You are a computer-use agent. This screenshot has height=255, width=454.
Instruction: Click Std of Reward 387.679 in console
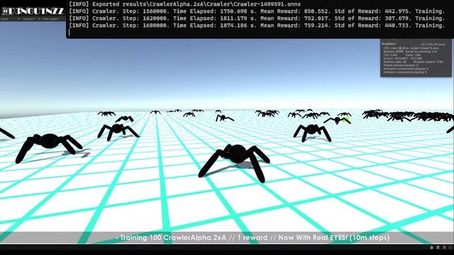[373, 18]
